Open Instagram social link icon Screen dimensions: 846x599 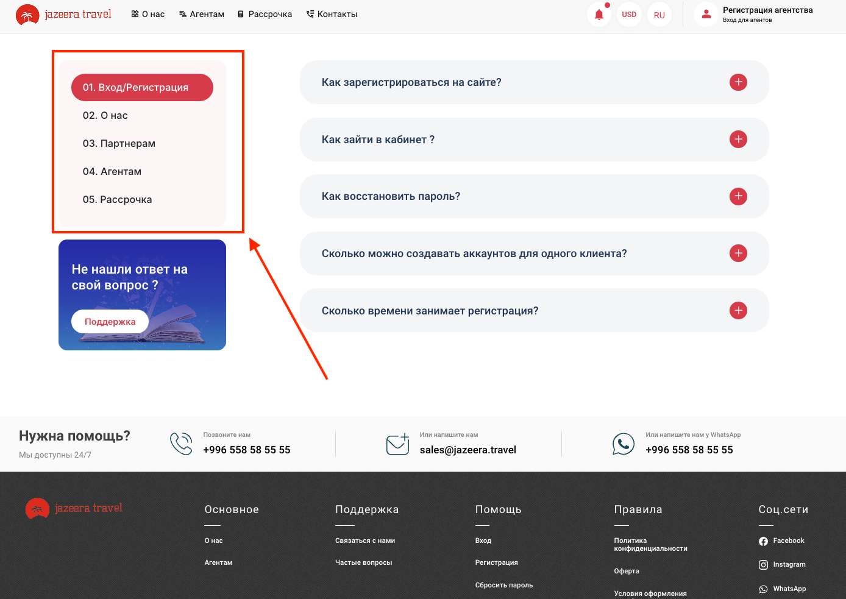click(x=763, y=565)
